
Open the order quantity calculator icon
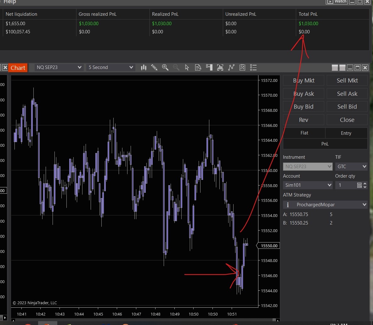(x=359, y=185)
